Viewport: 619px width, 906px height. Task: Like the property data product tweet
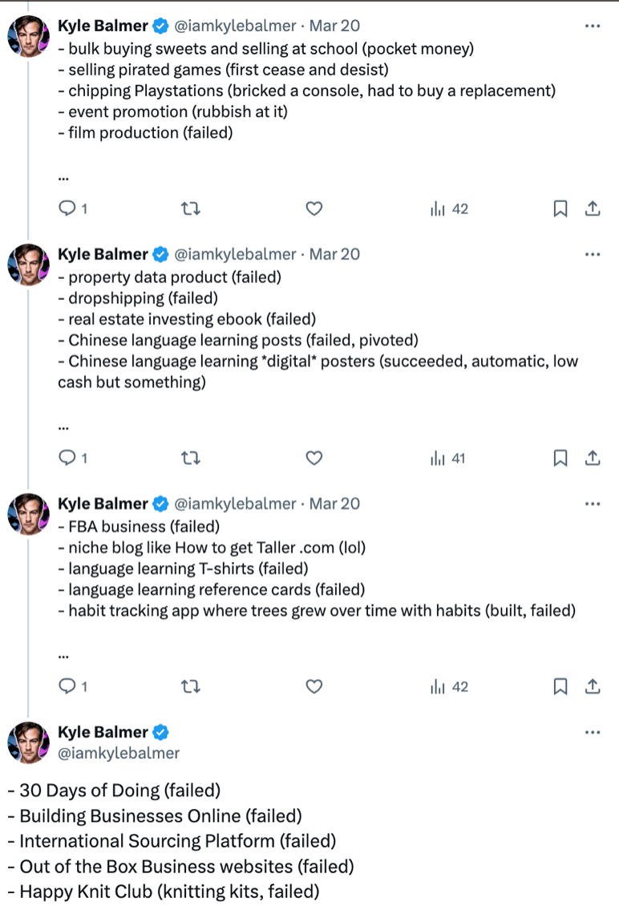click(x=314, y=459)
